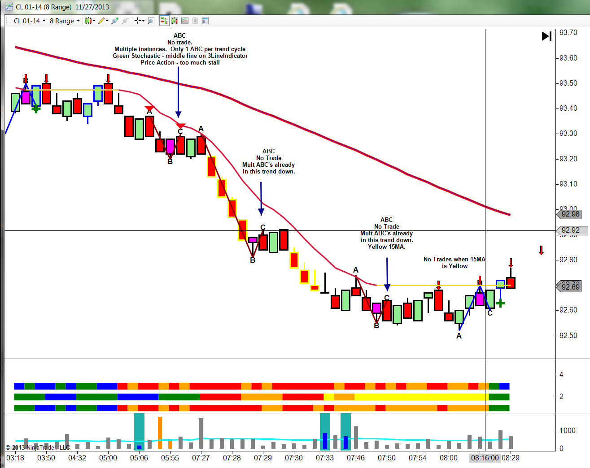Open the Indicators toolbar icon
This screenshot has width=590, height=468.
184,21
